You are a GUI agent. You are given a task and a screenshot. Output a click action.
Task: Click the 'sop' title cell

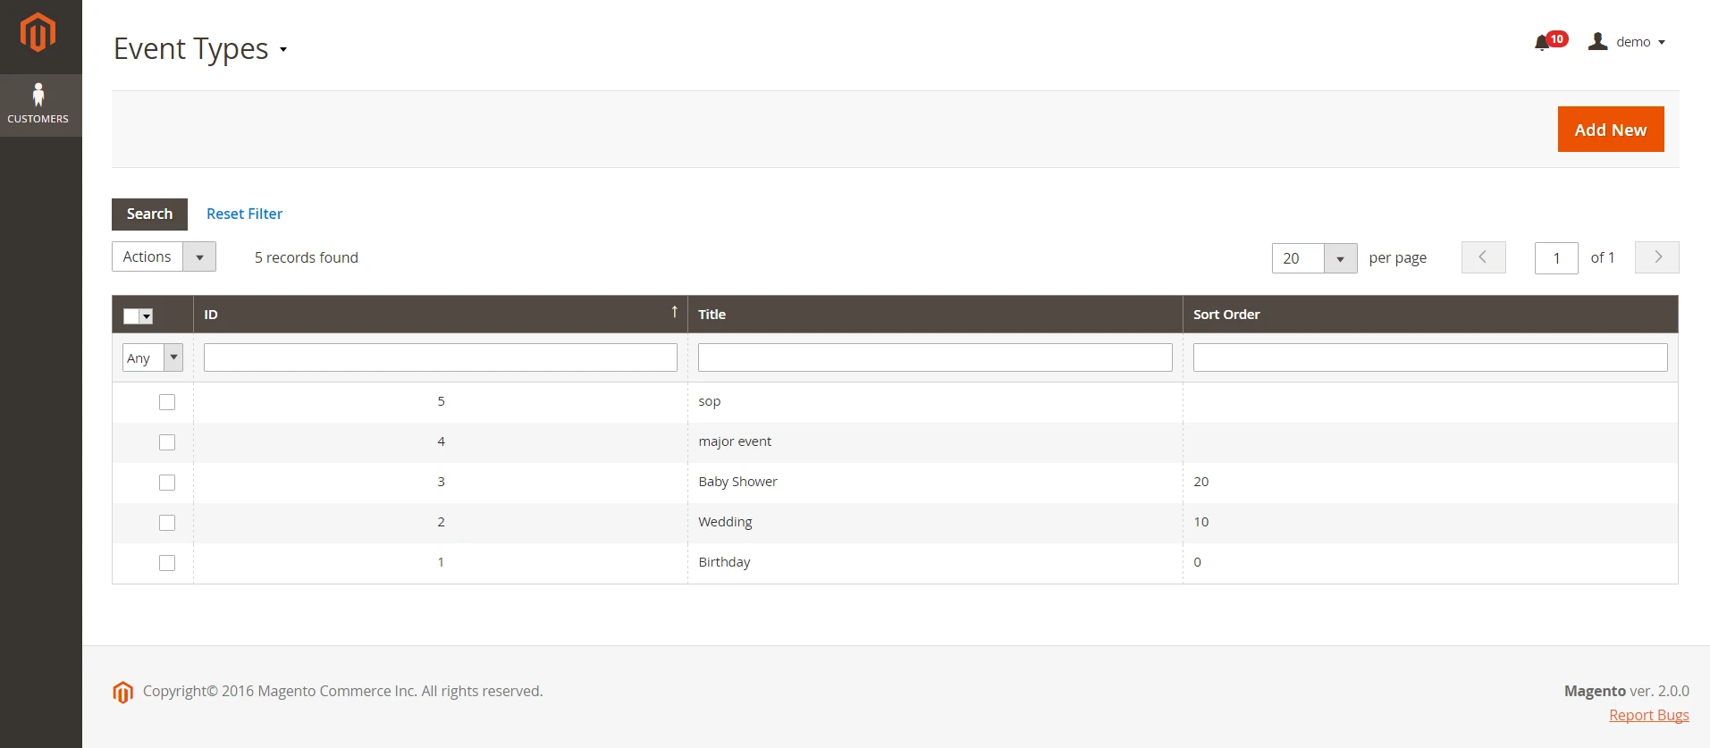(935, 402)
